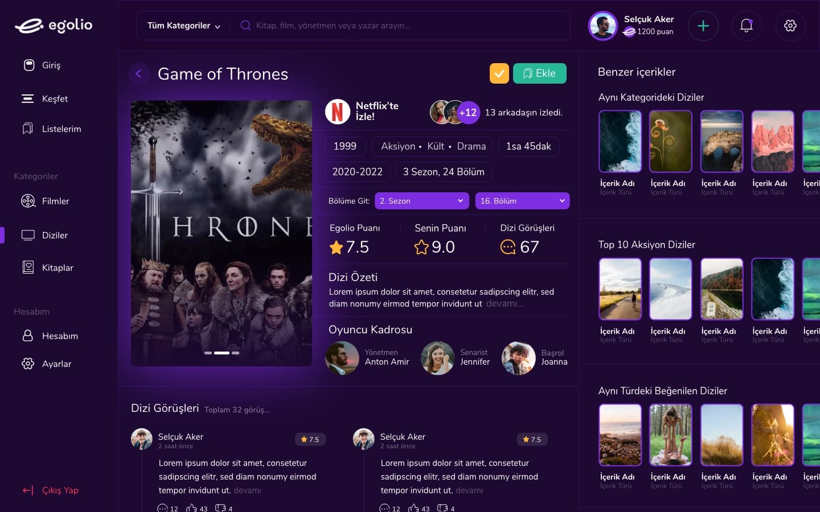Open first reviewer's Selçuk Aker avatar

pyautogui.click(x=142, y=439)
